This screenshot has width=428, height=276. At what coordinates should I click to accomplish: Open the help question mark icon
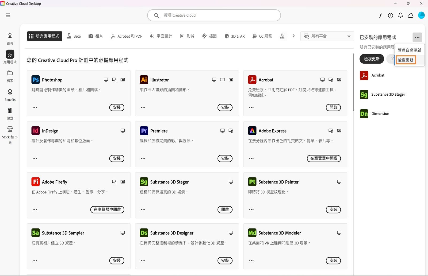391,15
